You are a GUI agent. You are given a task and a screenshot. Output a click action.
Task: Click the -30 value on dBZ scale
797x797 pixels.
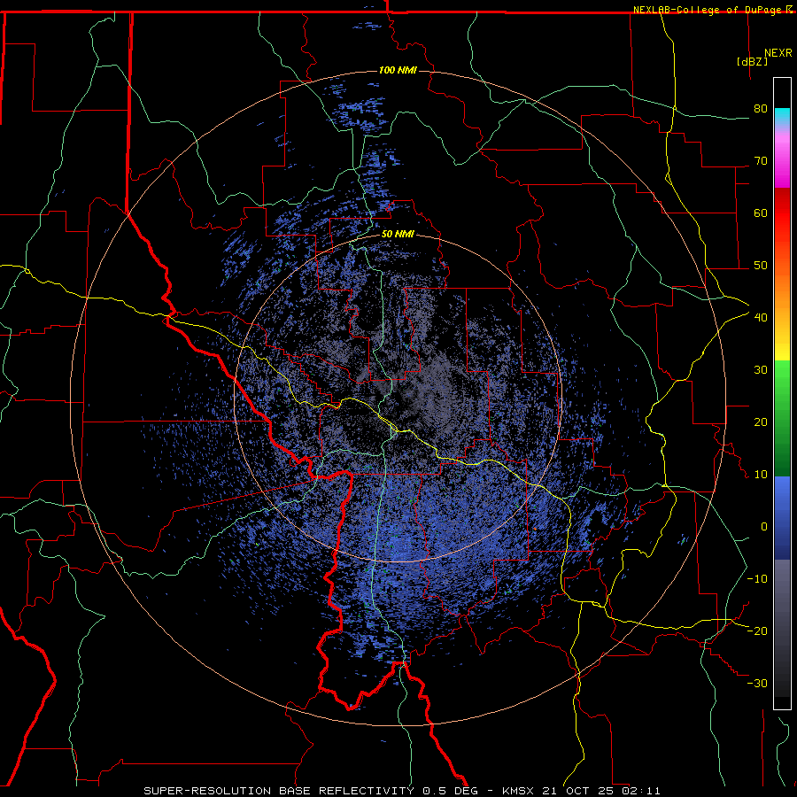coord(757,683)
